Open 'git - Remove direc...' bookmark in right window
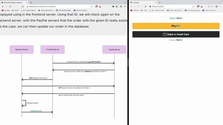 coord(157,10)
